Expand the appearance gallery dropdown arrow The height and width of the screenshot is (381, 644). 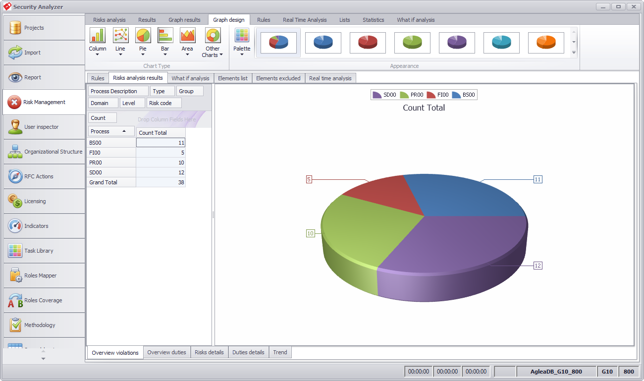574,53
